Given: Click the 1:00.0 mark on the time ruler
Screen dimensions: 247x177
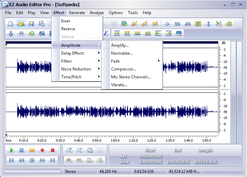Looking at the screenshot, I should (115, 140).
